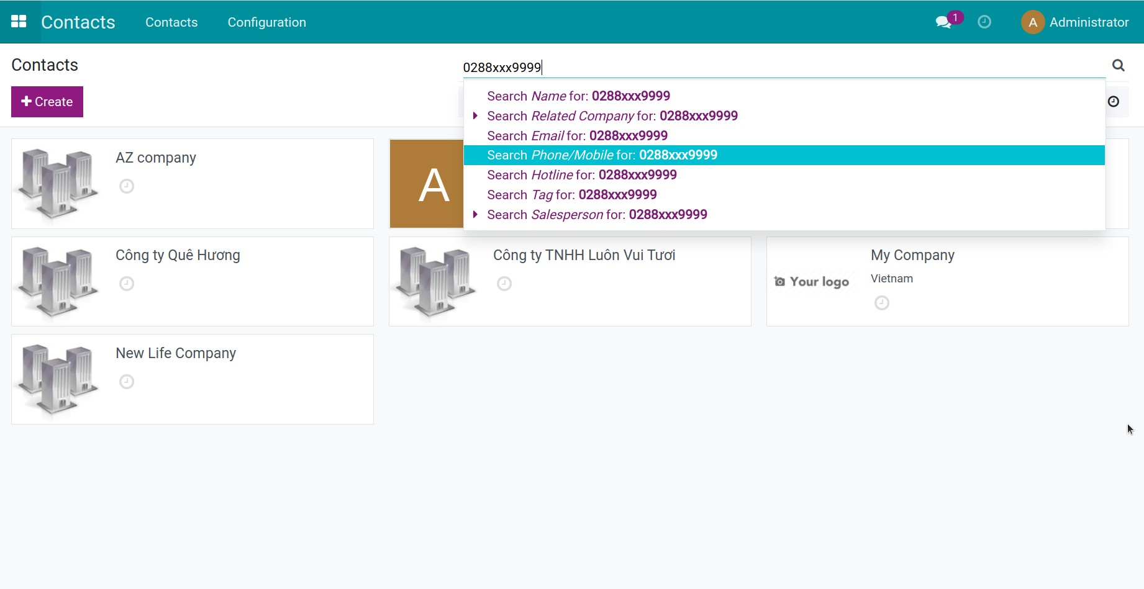The image size is (1144, 589).
Task: Open the Administrator user menu
Action: (1075, 22)
